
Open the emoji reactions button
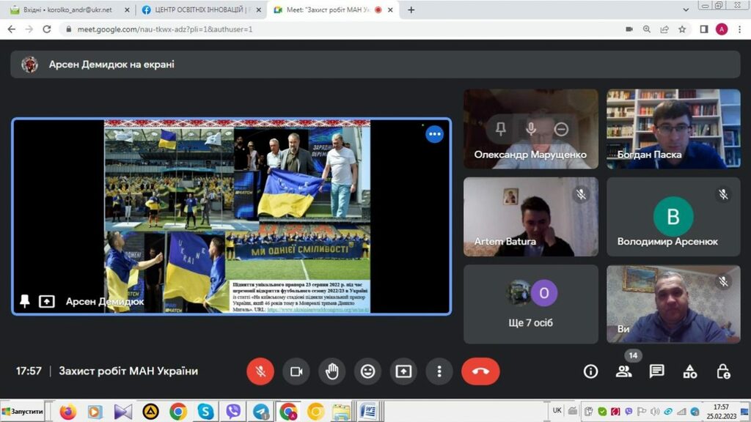click(x=367, y=371)
